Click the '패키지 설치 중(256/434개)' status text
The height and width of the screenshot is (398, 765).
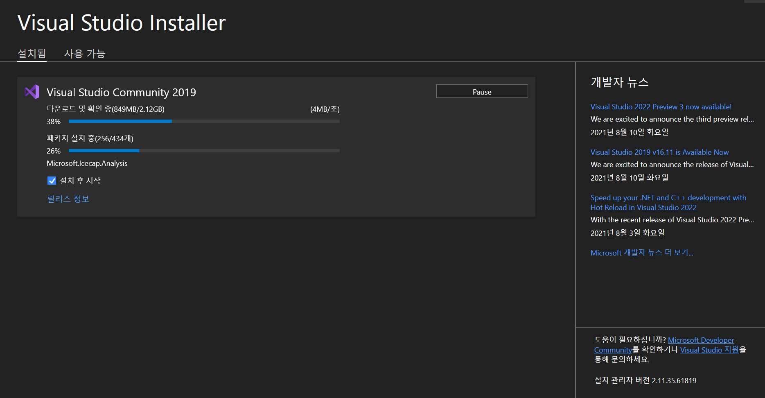pyautogui.click(x=90, y=139)
